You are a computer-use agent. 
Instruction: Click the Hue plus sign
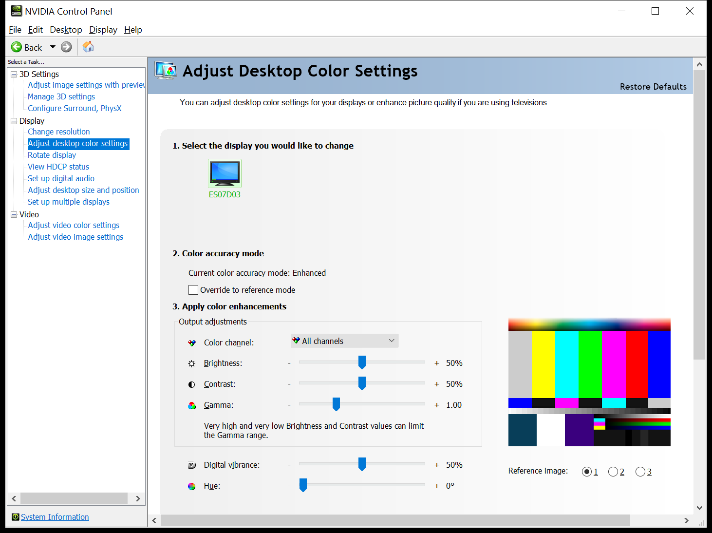coord(437,486)
